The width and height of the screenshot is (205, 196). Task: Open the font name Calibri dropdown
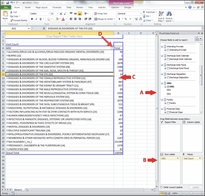tap(49, 14)
